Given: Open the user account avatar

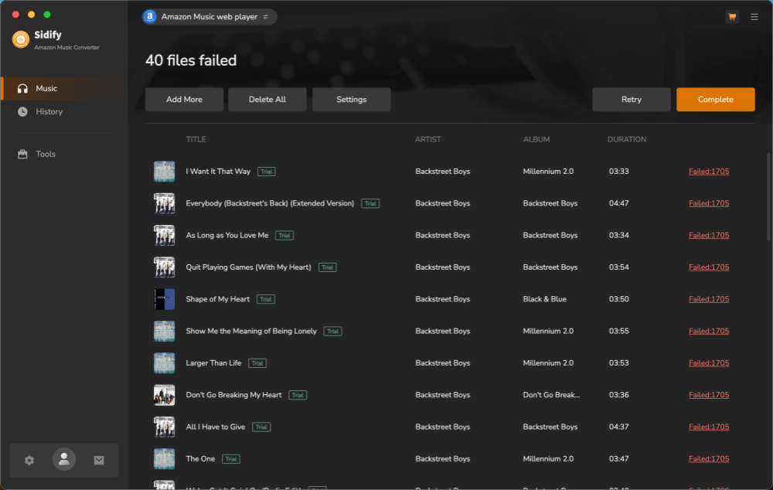Looking at the screenshot, I should (x=64, y=459).
